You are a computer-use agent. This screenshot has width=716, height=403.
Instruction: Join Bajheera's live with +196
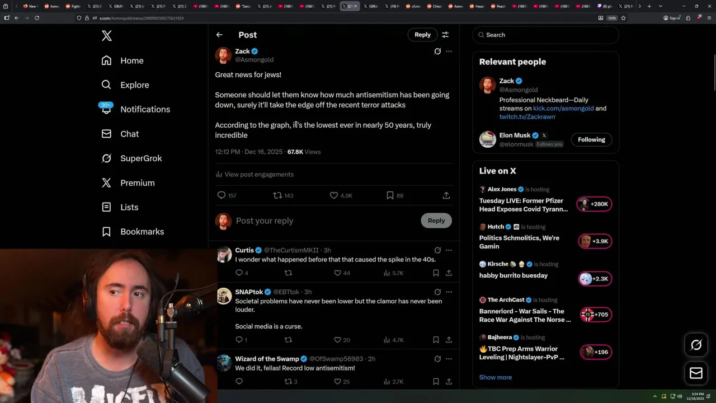595,352
